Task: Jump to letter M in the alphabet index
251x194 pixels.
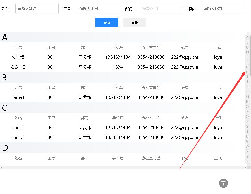Action: point(247,96)
